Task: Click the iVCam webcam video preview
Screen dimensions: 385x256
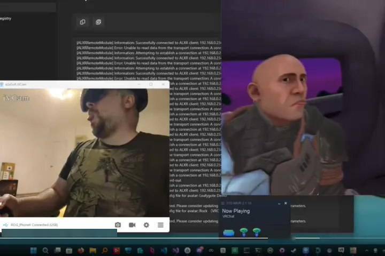Action: (x=84, y=153)
